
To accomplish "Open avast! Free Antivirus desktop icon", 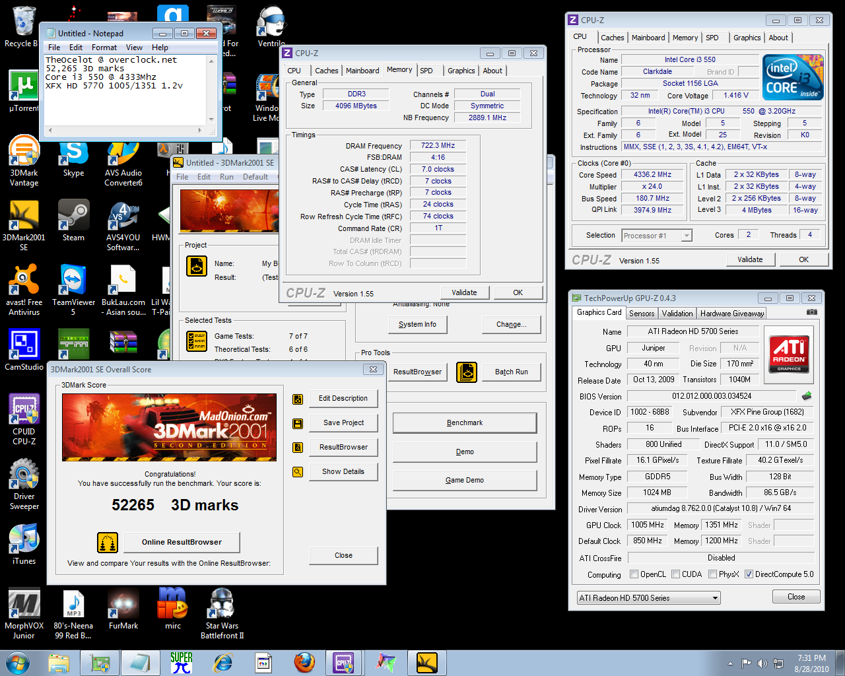I will tap(24, 290).
